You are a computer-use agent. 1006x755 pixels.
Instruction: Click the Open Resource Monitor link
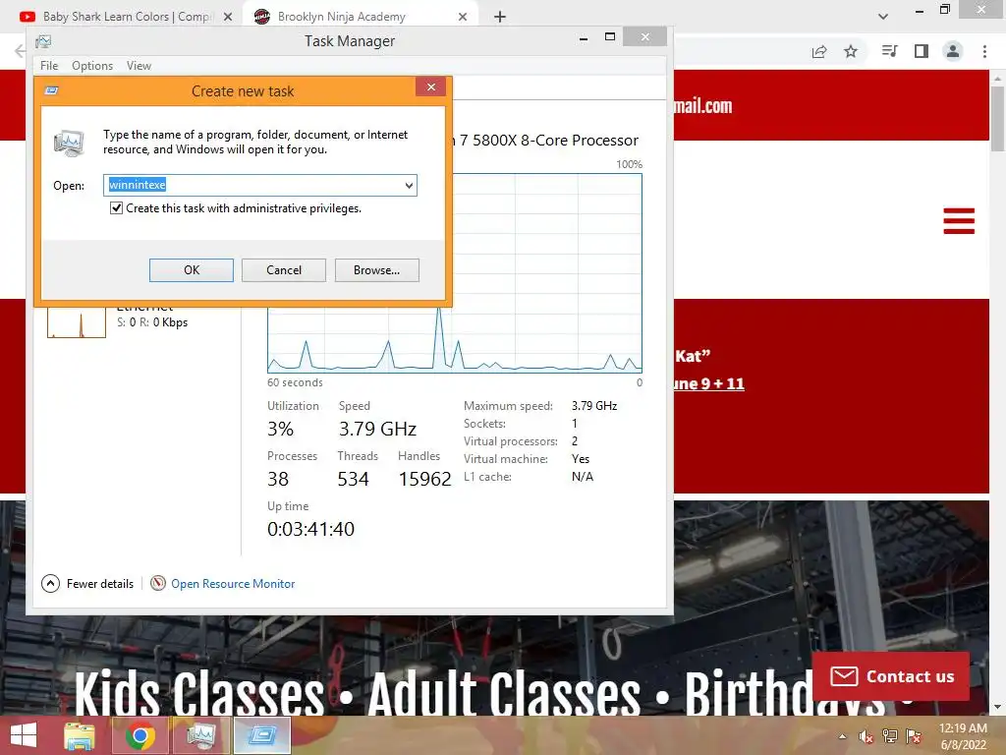pyautogui.click(x=233, y=584)
